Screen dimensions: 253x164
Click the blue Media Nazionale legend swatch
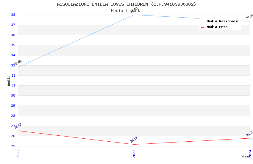(x=202, y=22)
